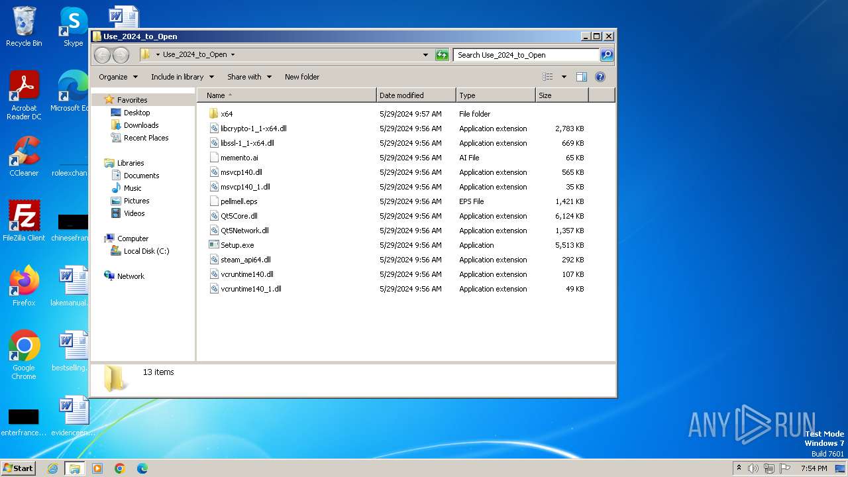Click the New folder button

point(302,77)
